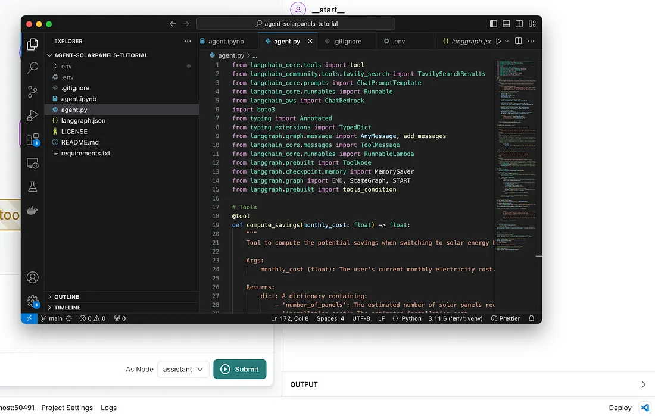Open .gitignore in the file explorer

coord(121,87)
